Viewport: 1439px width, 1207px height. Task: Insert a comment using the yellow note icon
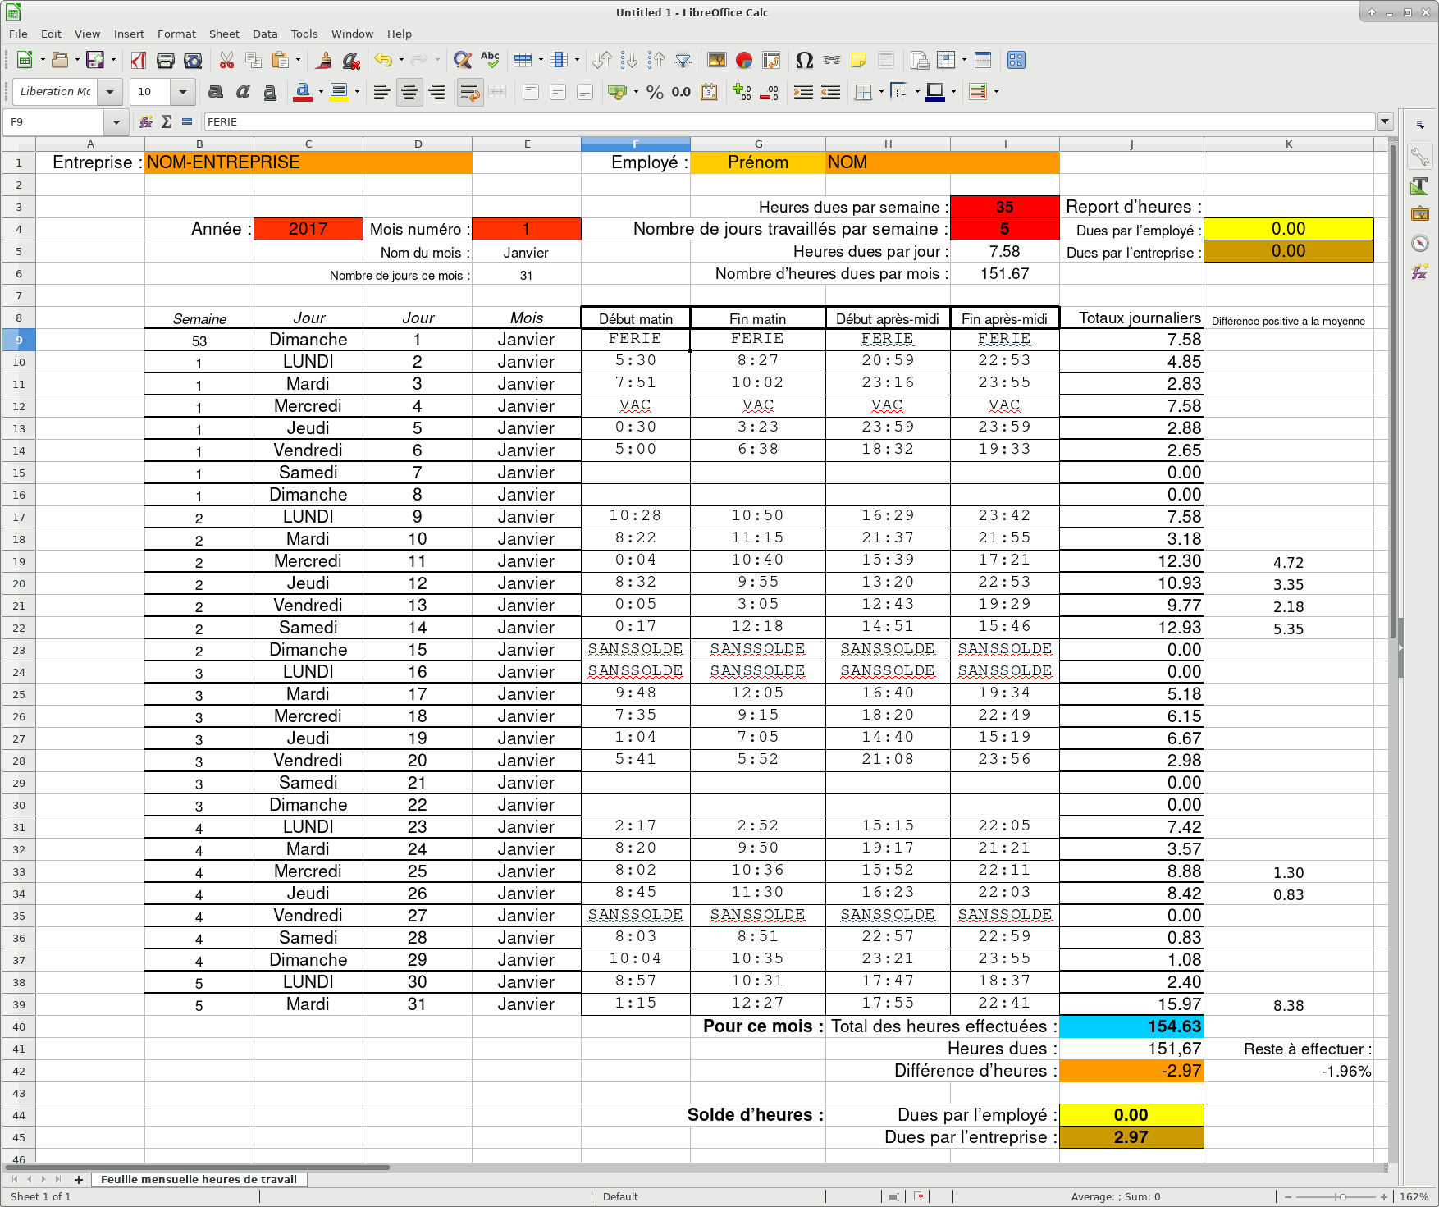(859, 60)
